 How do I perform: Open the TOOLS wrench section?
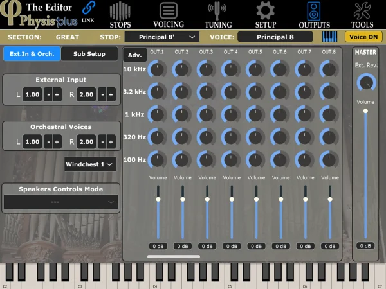point(362,14)
